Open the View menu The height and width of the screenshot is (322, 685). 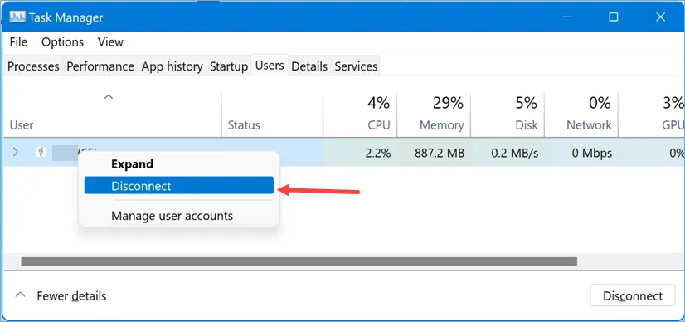(110, 42)
